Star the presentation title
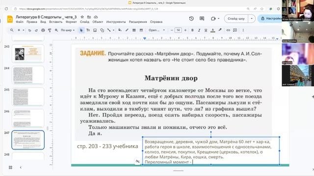This screenshot has width=314, height=176. [x=82, y=17]
